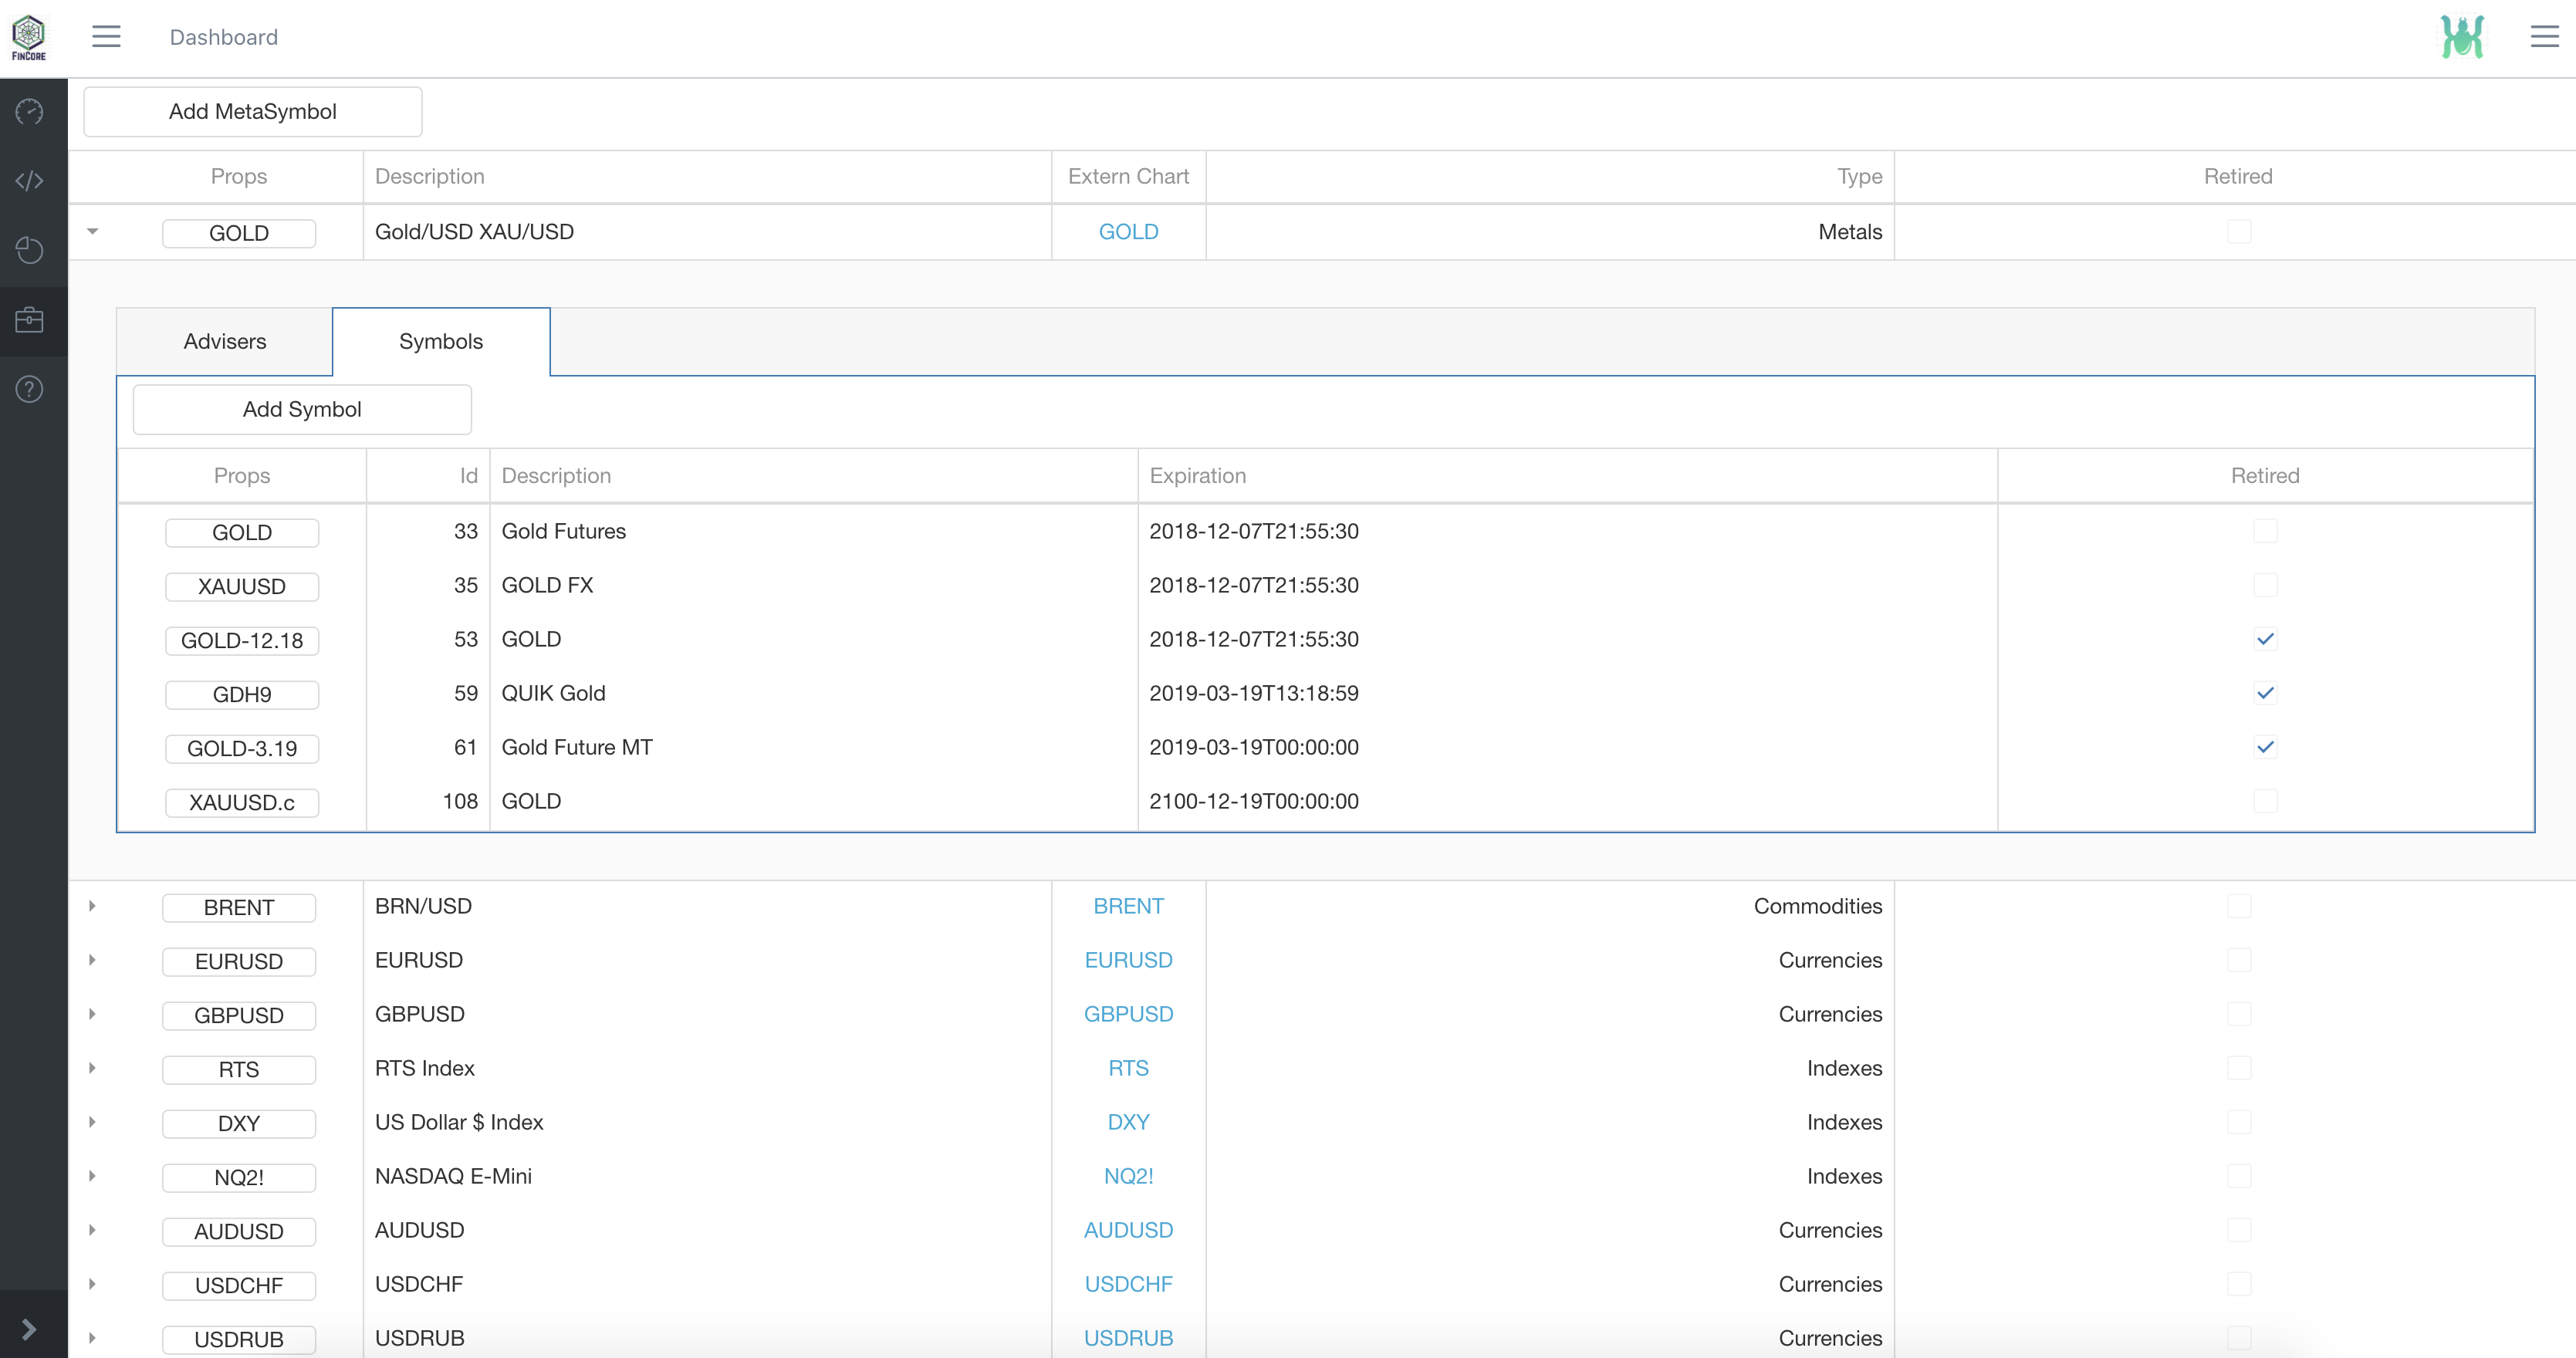Open the help question mark icon
The image size is (2576, 1358).
click(x=30, y=389)
